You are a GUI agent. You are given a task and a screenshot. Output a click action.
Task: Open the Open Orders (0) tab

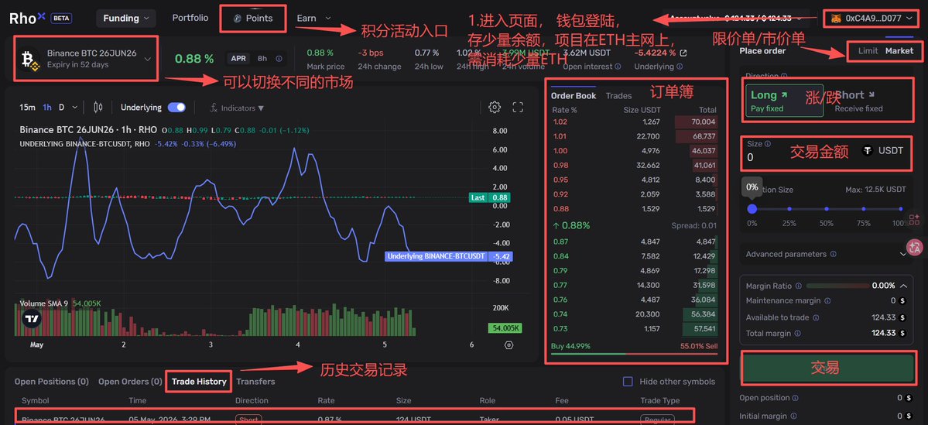(x=130, y=382)
